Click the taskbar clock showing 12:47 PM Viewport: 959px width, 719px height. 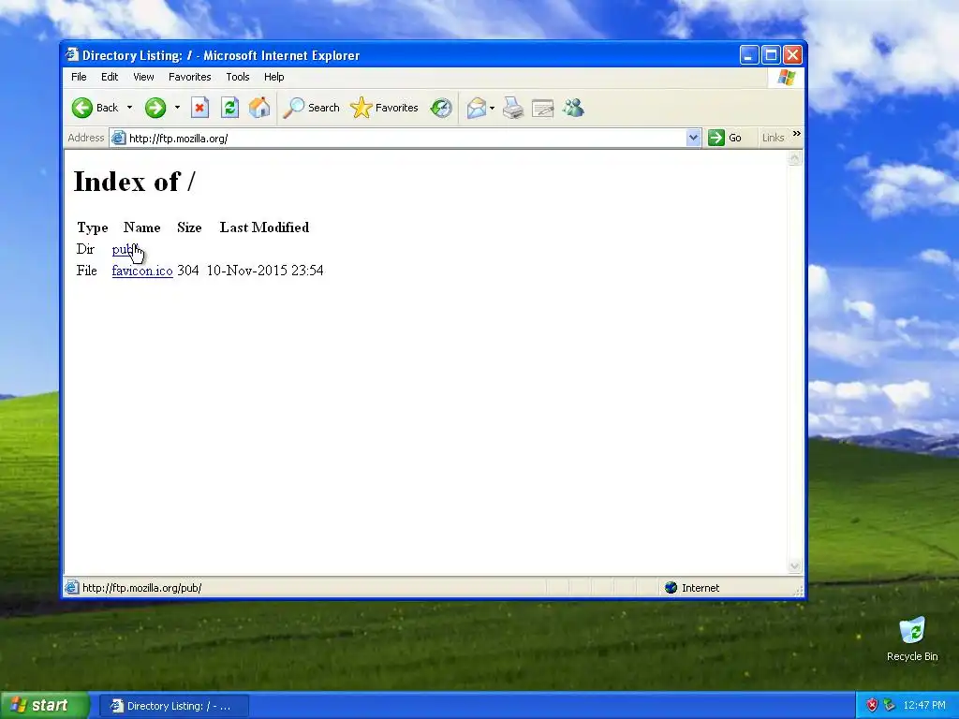point(924,705)
